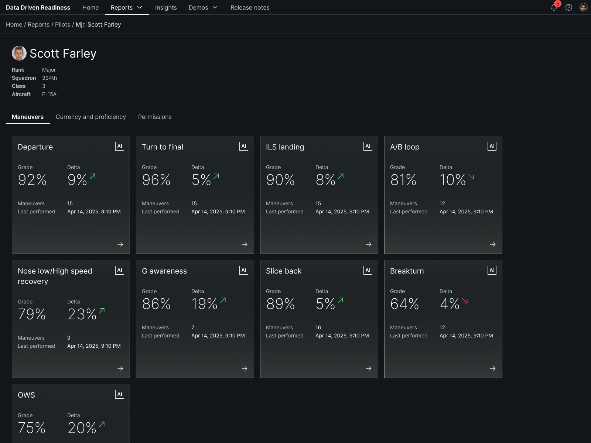Open G awareness card arrow
Screen dimensions: 591x443
pos(245,368)
